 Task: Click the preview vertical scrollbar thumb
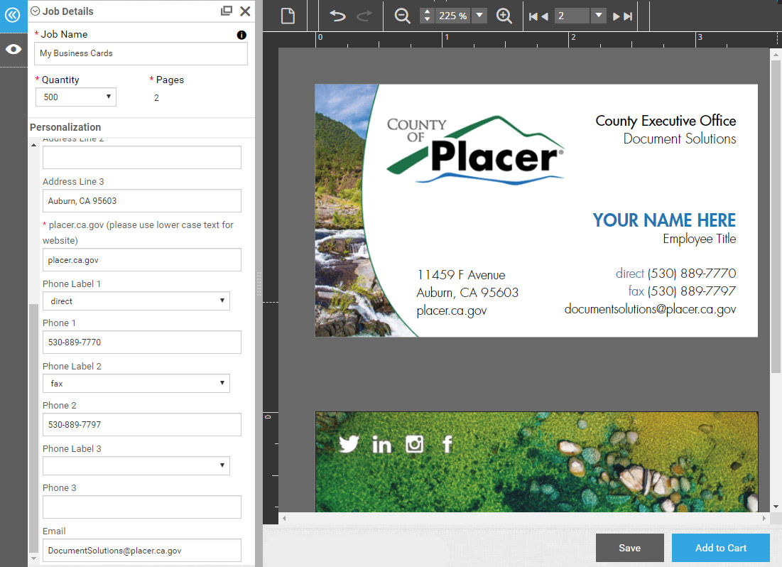[x=776, y=216]
